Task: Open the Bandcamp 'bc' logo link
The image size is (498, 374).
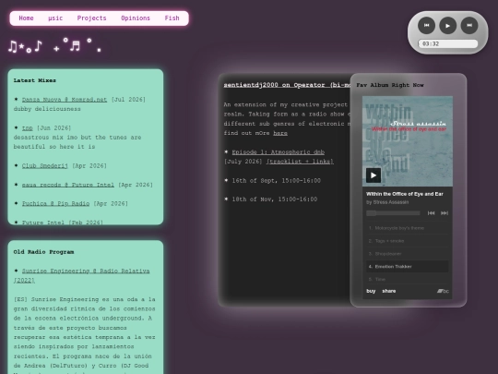Action: point(443,291)
